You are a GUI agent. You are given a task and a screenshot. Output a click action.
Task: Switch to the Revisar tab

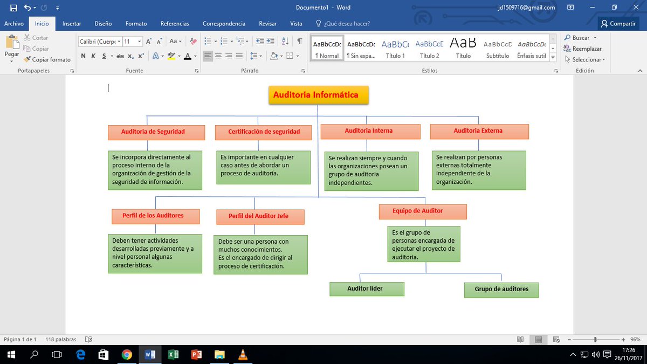coord(267,24)
